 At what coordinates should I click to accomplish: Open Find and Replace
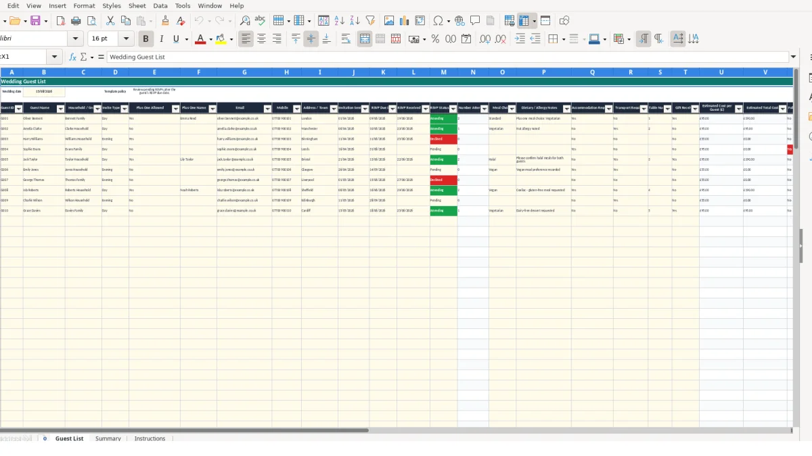[245, 21]
